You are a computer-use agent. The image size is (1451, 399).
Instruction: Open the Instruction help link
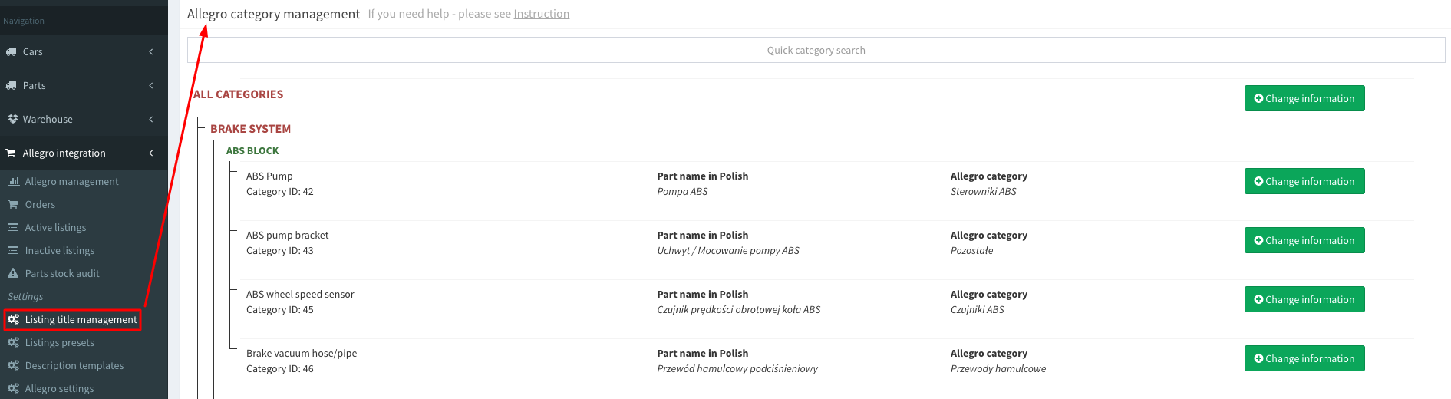click(x=541, y=14)
